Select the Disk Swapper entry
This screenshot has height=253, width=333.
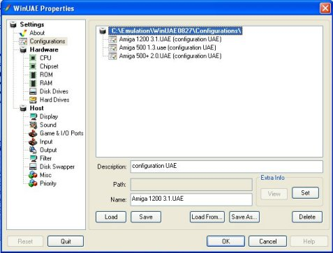click(x=57, y=167)
